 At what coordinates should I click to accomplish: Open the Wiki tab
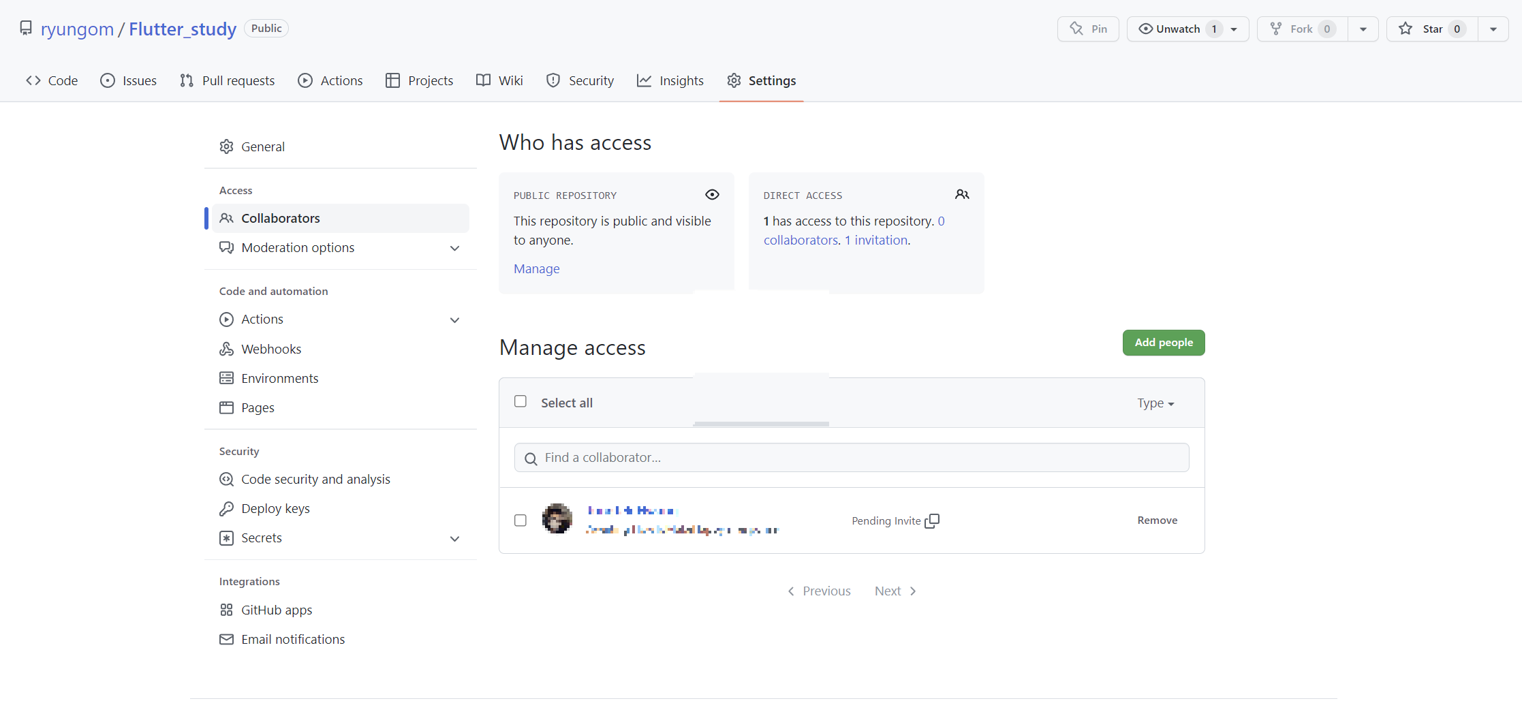point(499,80)
